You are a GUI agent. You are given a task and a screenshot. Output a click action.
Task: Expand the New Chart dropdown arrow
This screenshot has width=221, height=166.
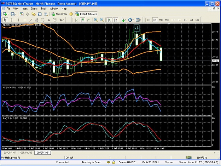[8, 14]
